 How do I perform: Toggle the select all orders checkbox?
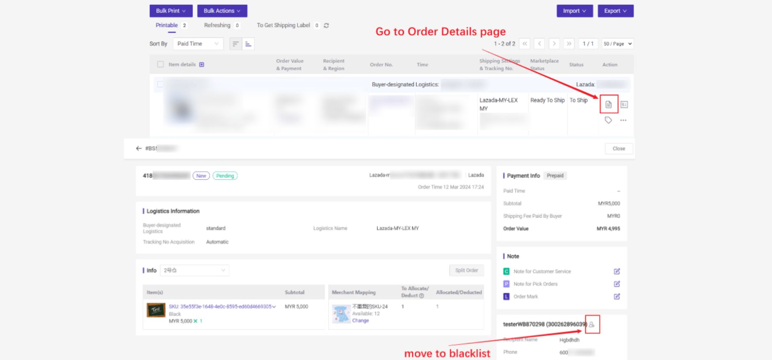tap(160, 64)
